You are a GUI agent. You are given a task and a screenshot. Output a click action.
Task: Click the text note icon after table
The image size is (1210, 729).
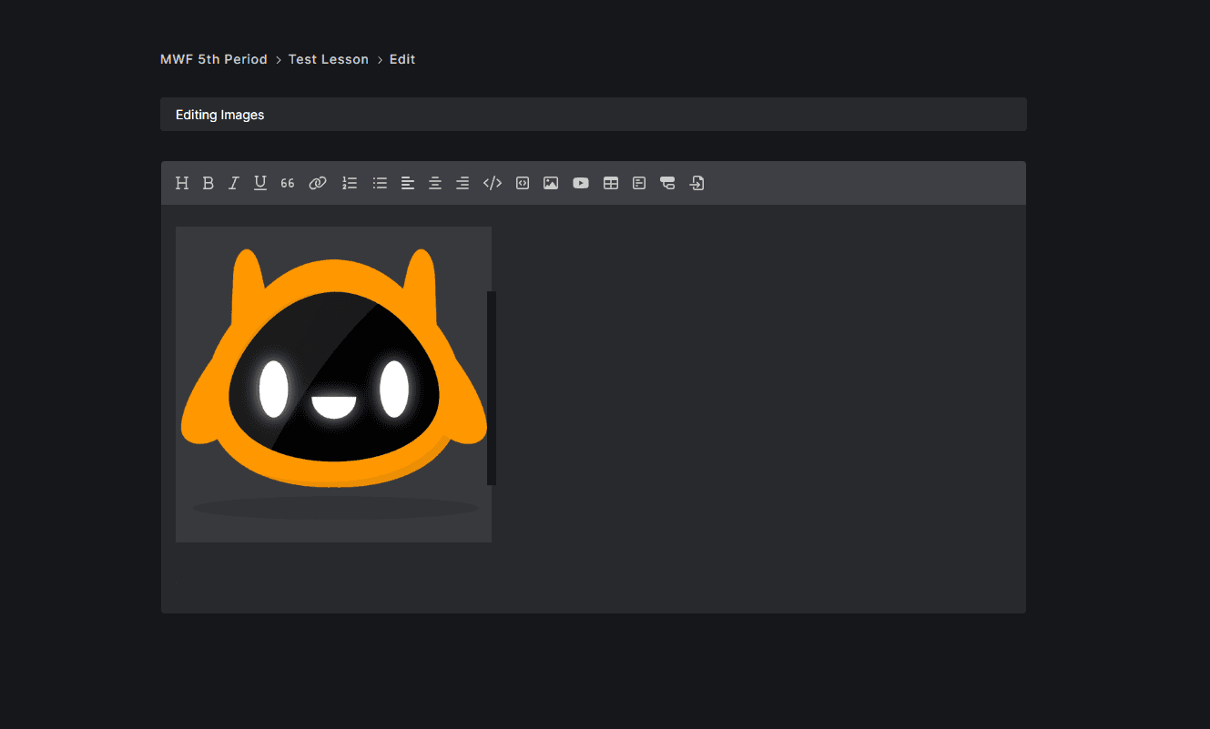coord(639,183)
